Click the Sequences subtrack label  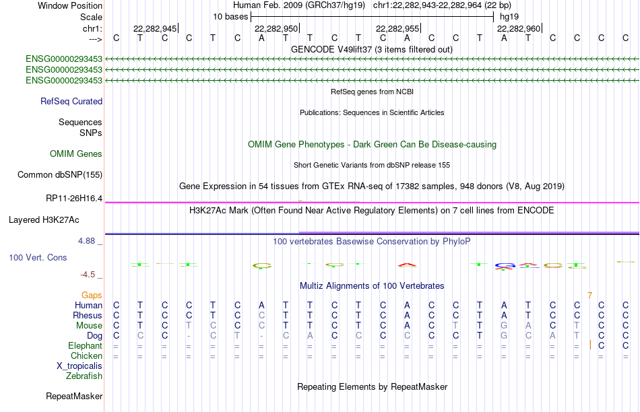pyautogui.click(x=80, y=122)
